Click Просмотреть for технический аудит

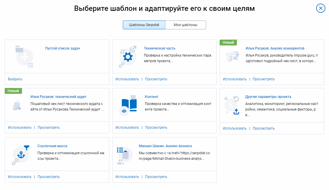point(48,128)
